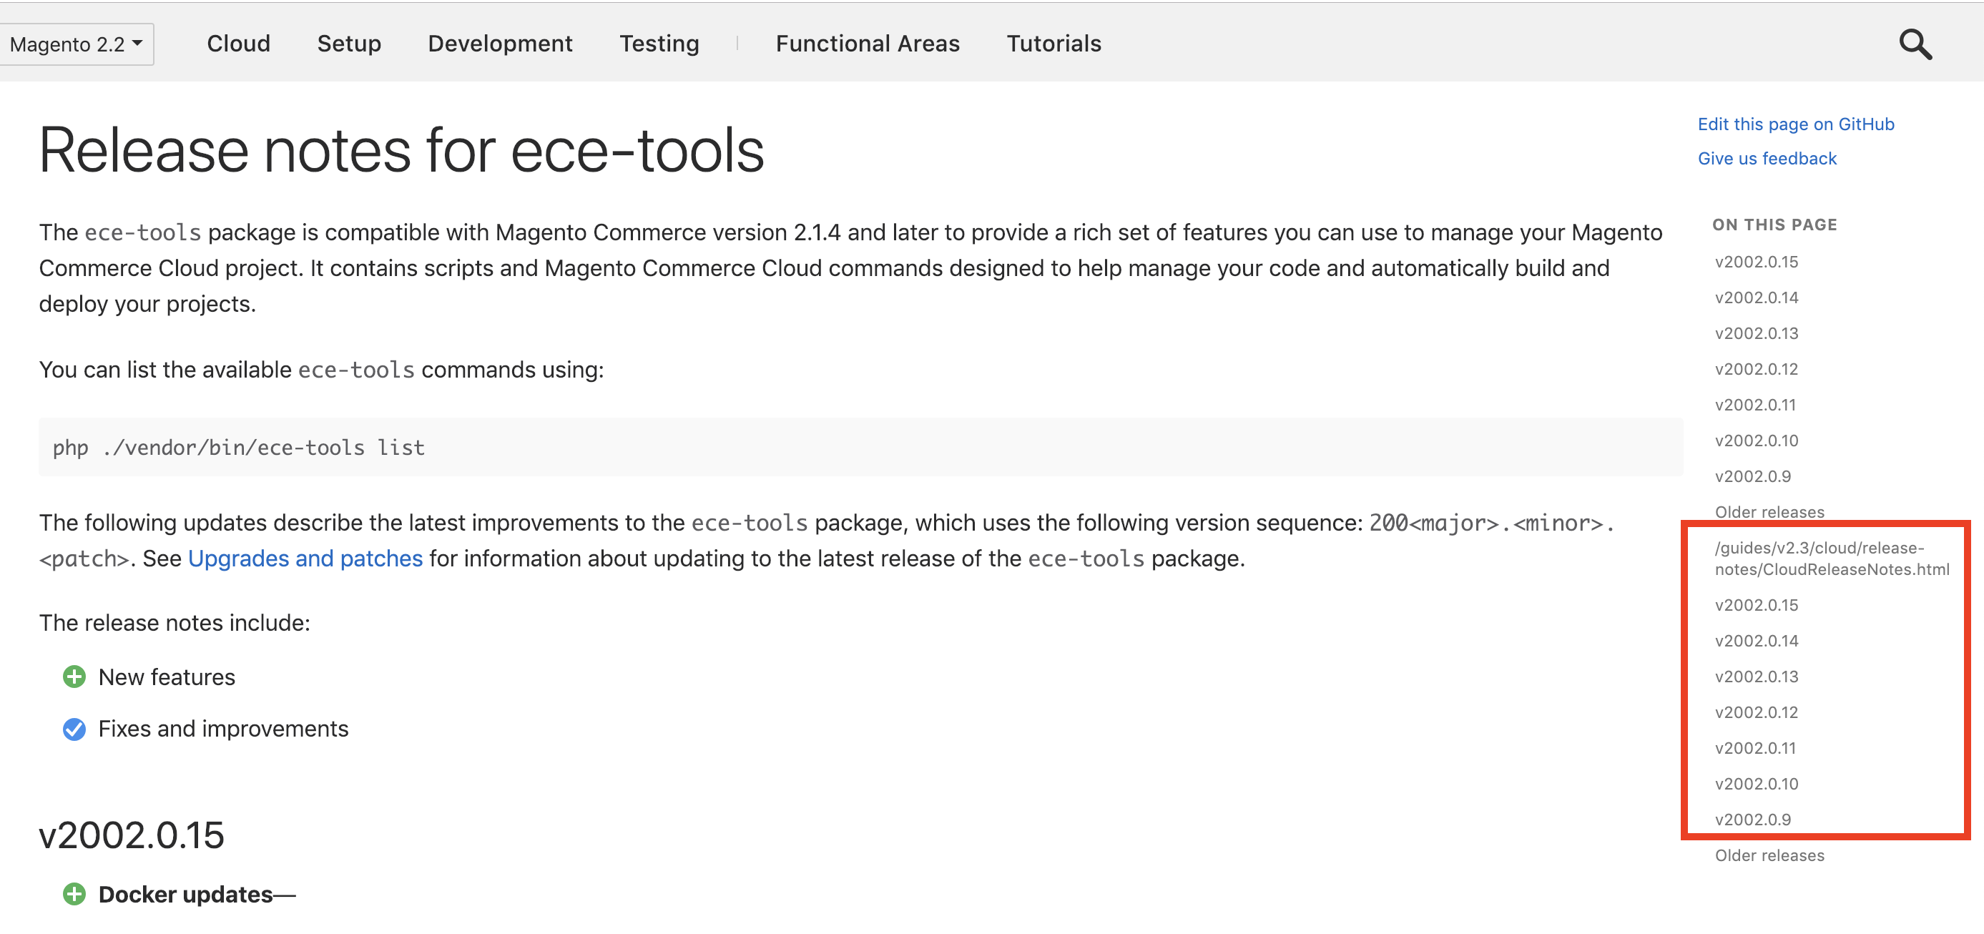Jump to v2002.0.9 in first page list
This screenshot has height=934, width=1984.
[1752, 476]
